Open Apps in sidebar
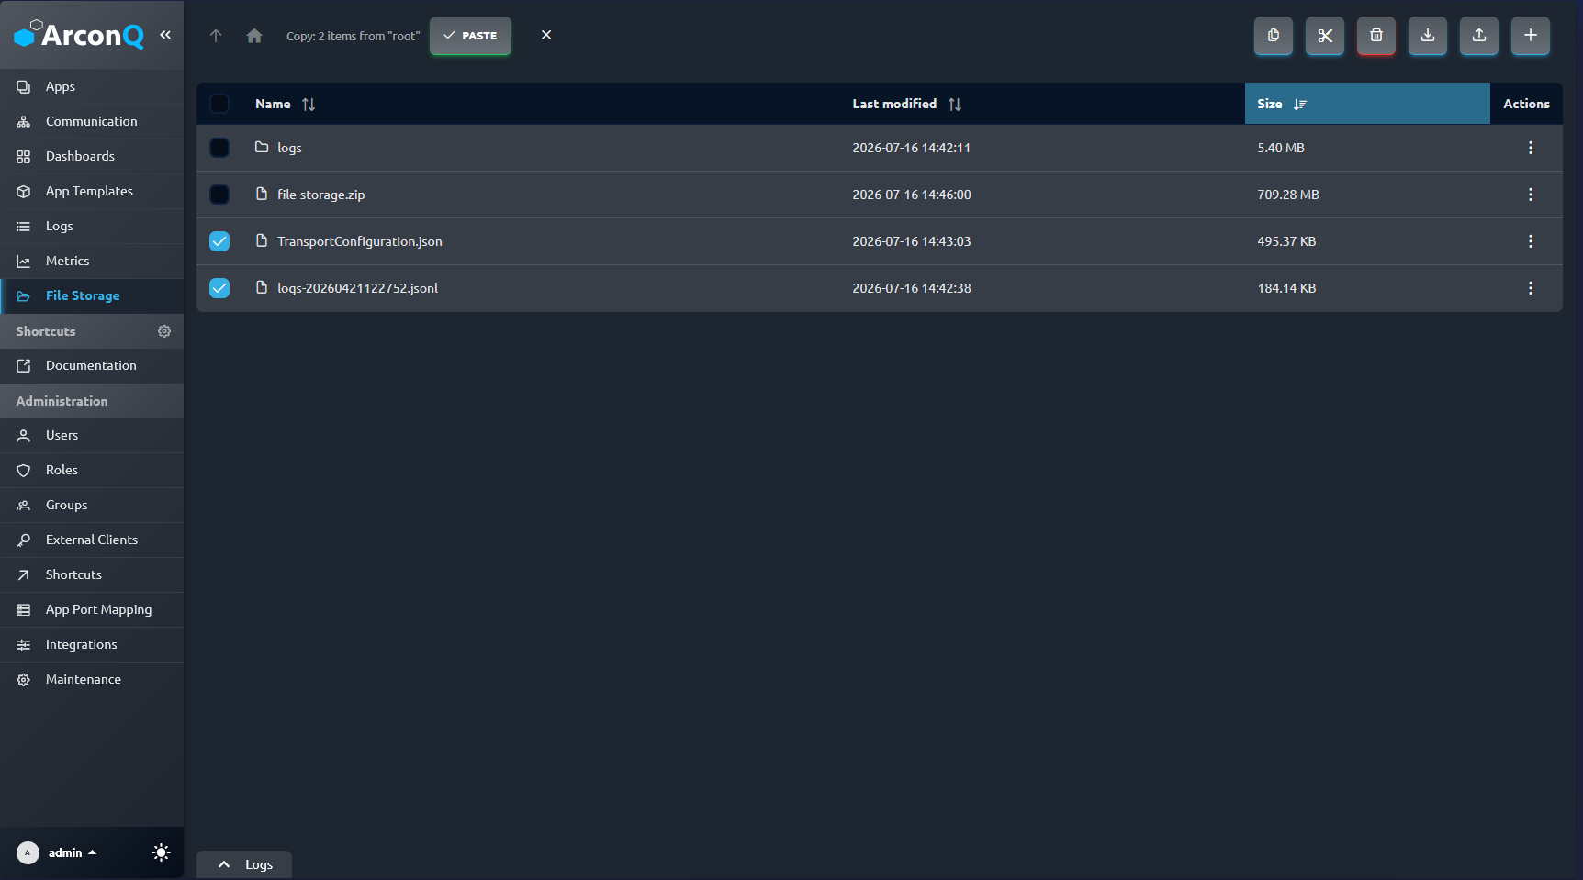 (92, 86)
